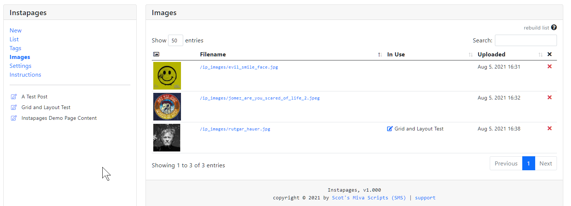
Task: Open the /ip_images/evil_smile_face.jpg file link
Action: coord(239,67)
